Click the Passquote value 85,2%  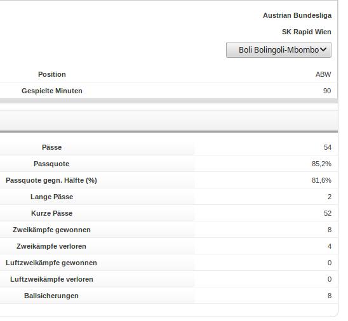[321, 164]
